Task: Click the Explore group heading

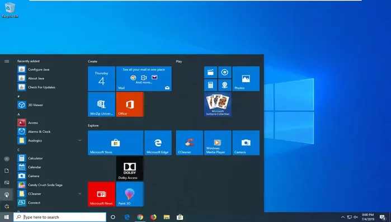Action: point(93,126)
